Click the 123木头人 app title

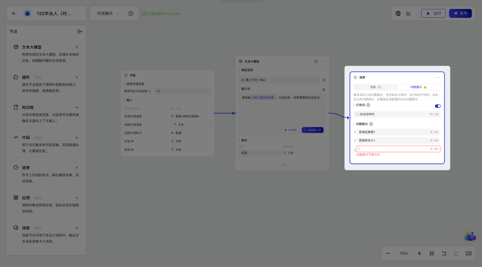[54, 13]
